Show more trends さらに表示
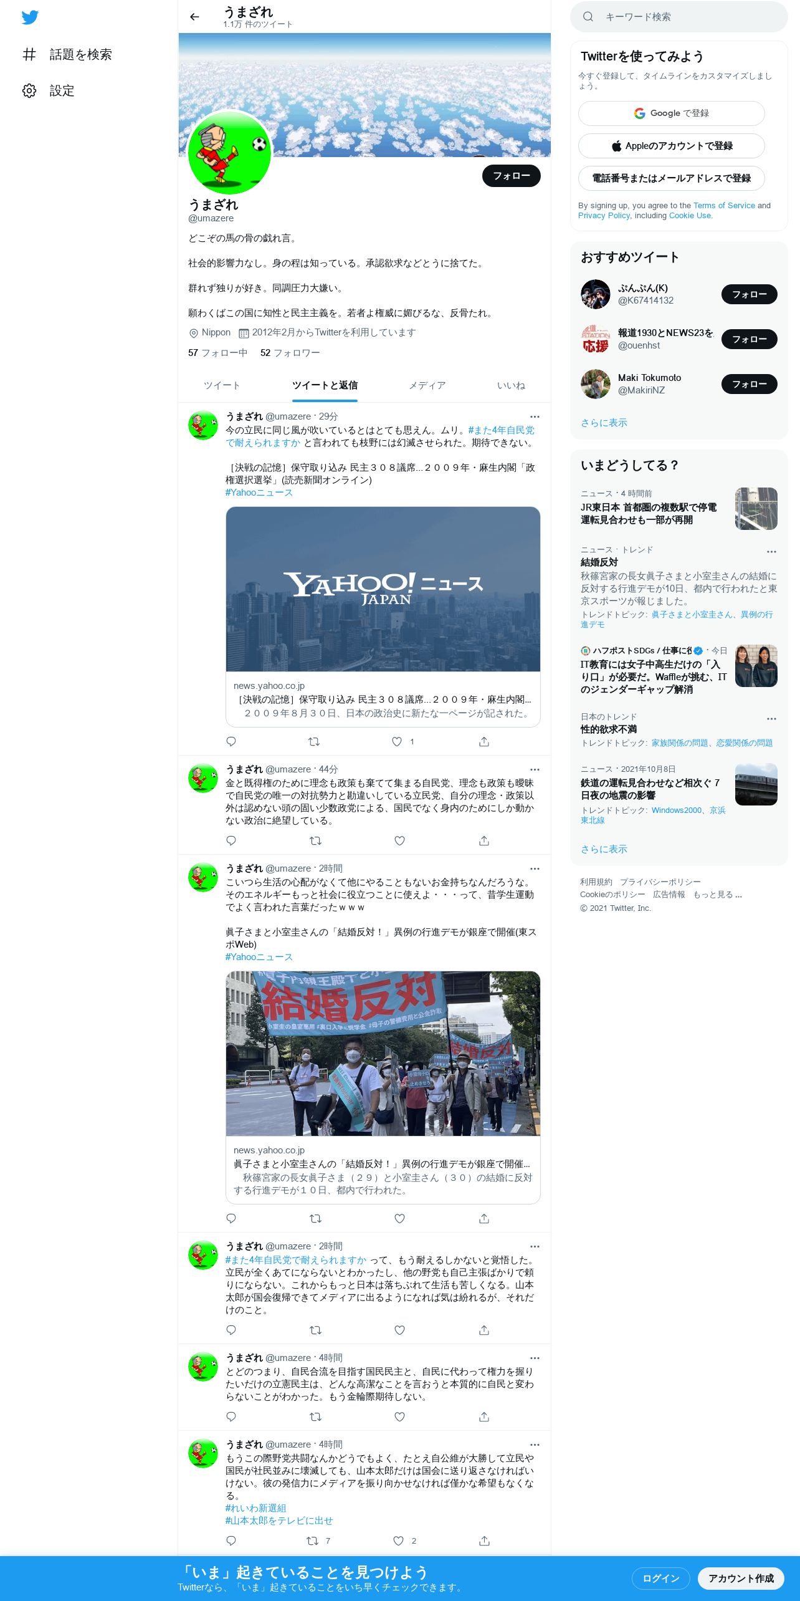Image resolution: width=800 pixels, height=1601 pixels. coord(604,849)
